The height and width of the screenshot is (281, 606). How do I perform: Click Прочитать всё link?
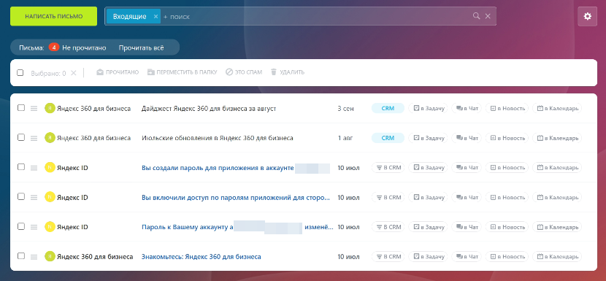point(141,48)
